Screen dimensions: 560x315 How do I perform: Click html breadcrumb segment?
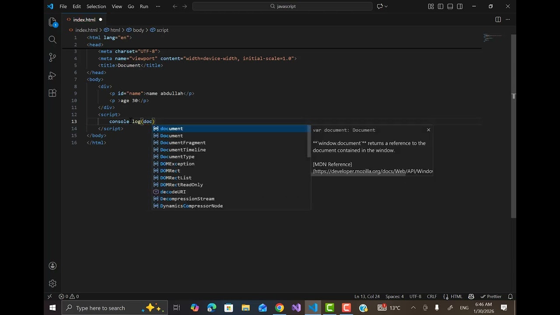(115, 30)
